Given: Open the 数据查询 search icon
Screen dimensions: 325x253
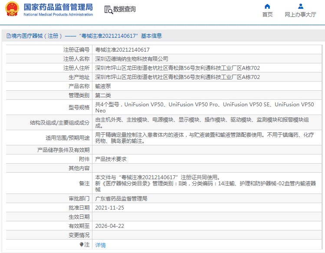Looking at the screenshot, I should click(x=108, y=10).
